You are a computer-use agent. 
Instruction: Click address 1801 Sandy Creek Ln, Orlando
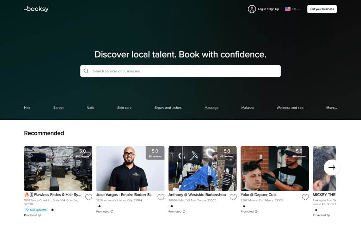coord(51,202)
